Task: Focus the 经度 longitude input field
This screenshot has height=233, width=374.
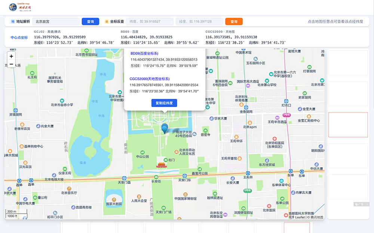Action: [x=199, y=21]
